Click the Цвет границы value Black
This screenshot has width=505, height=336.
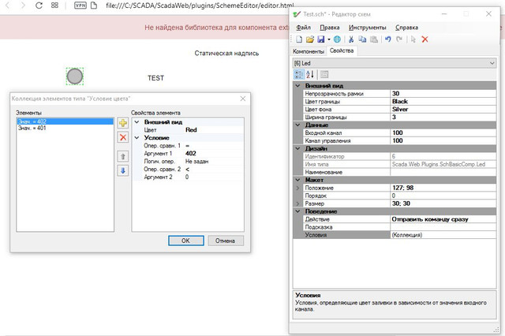click(x=443, y=102)
